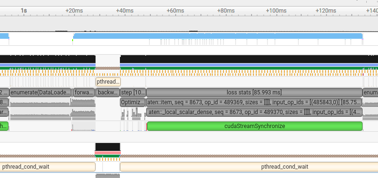Select the cudaStreamSynchronize slice

coord(254,126)
